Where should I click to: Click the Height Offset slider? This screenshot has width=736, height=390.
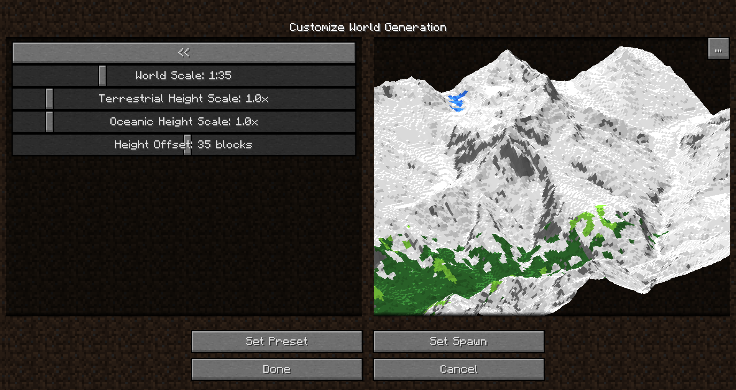184,145
